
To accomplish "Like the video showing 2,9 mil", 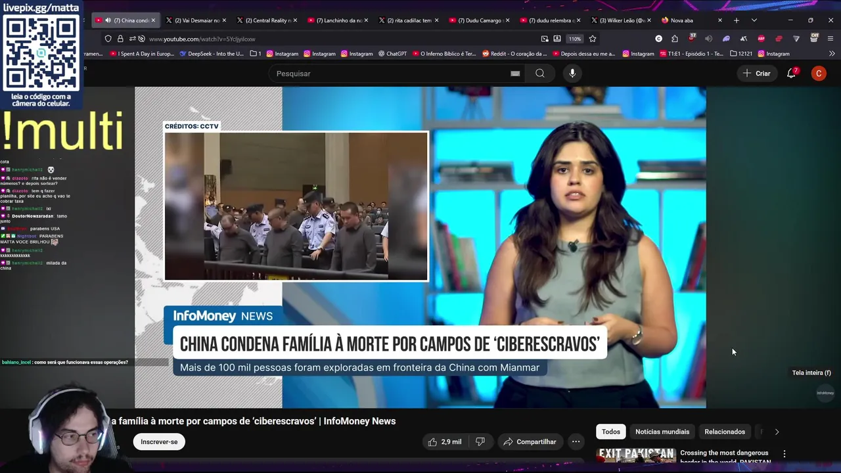I will 445,441.
